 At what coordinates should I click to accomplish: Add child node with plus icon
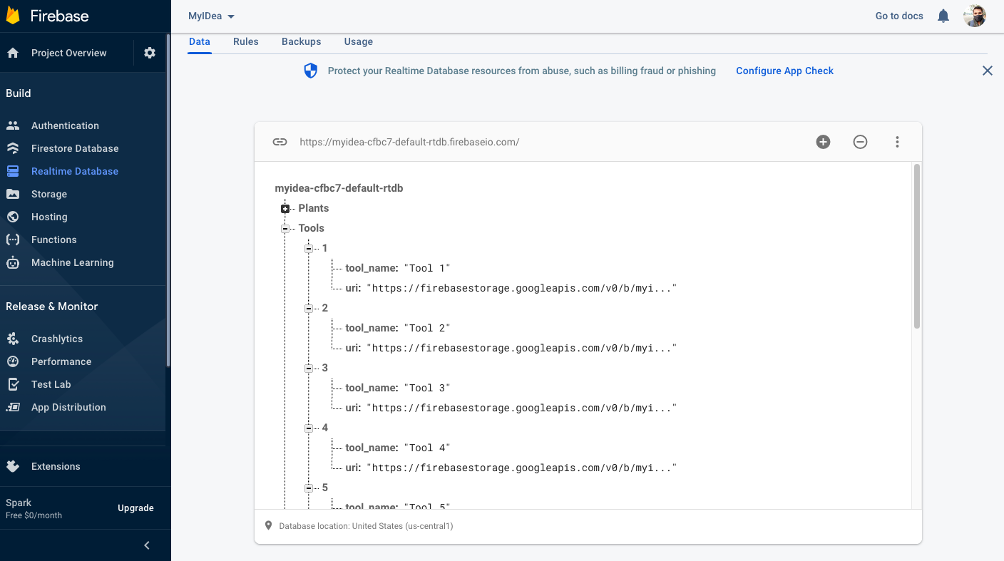(x=823, y=142)
